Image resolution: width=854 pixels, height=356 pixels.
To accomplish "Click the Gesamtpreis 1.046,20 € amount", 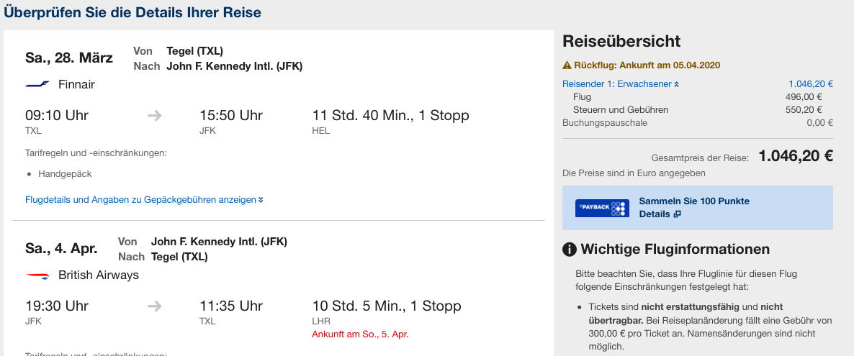I will click(x=796, y=157).
